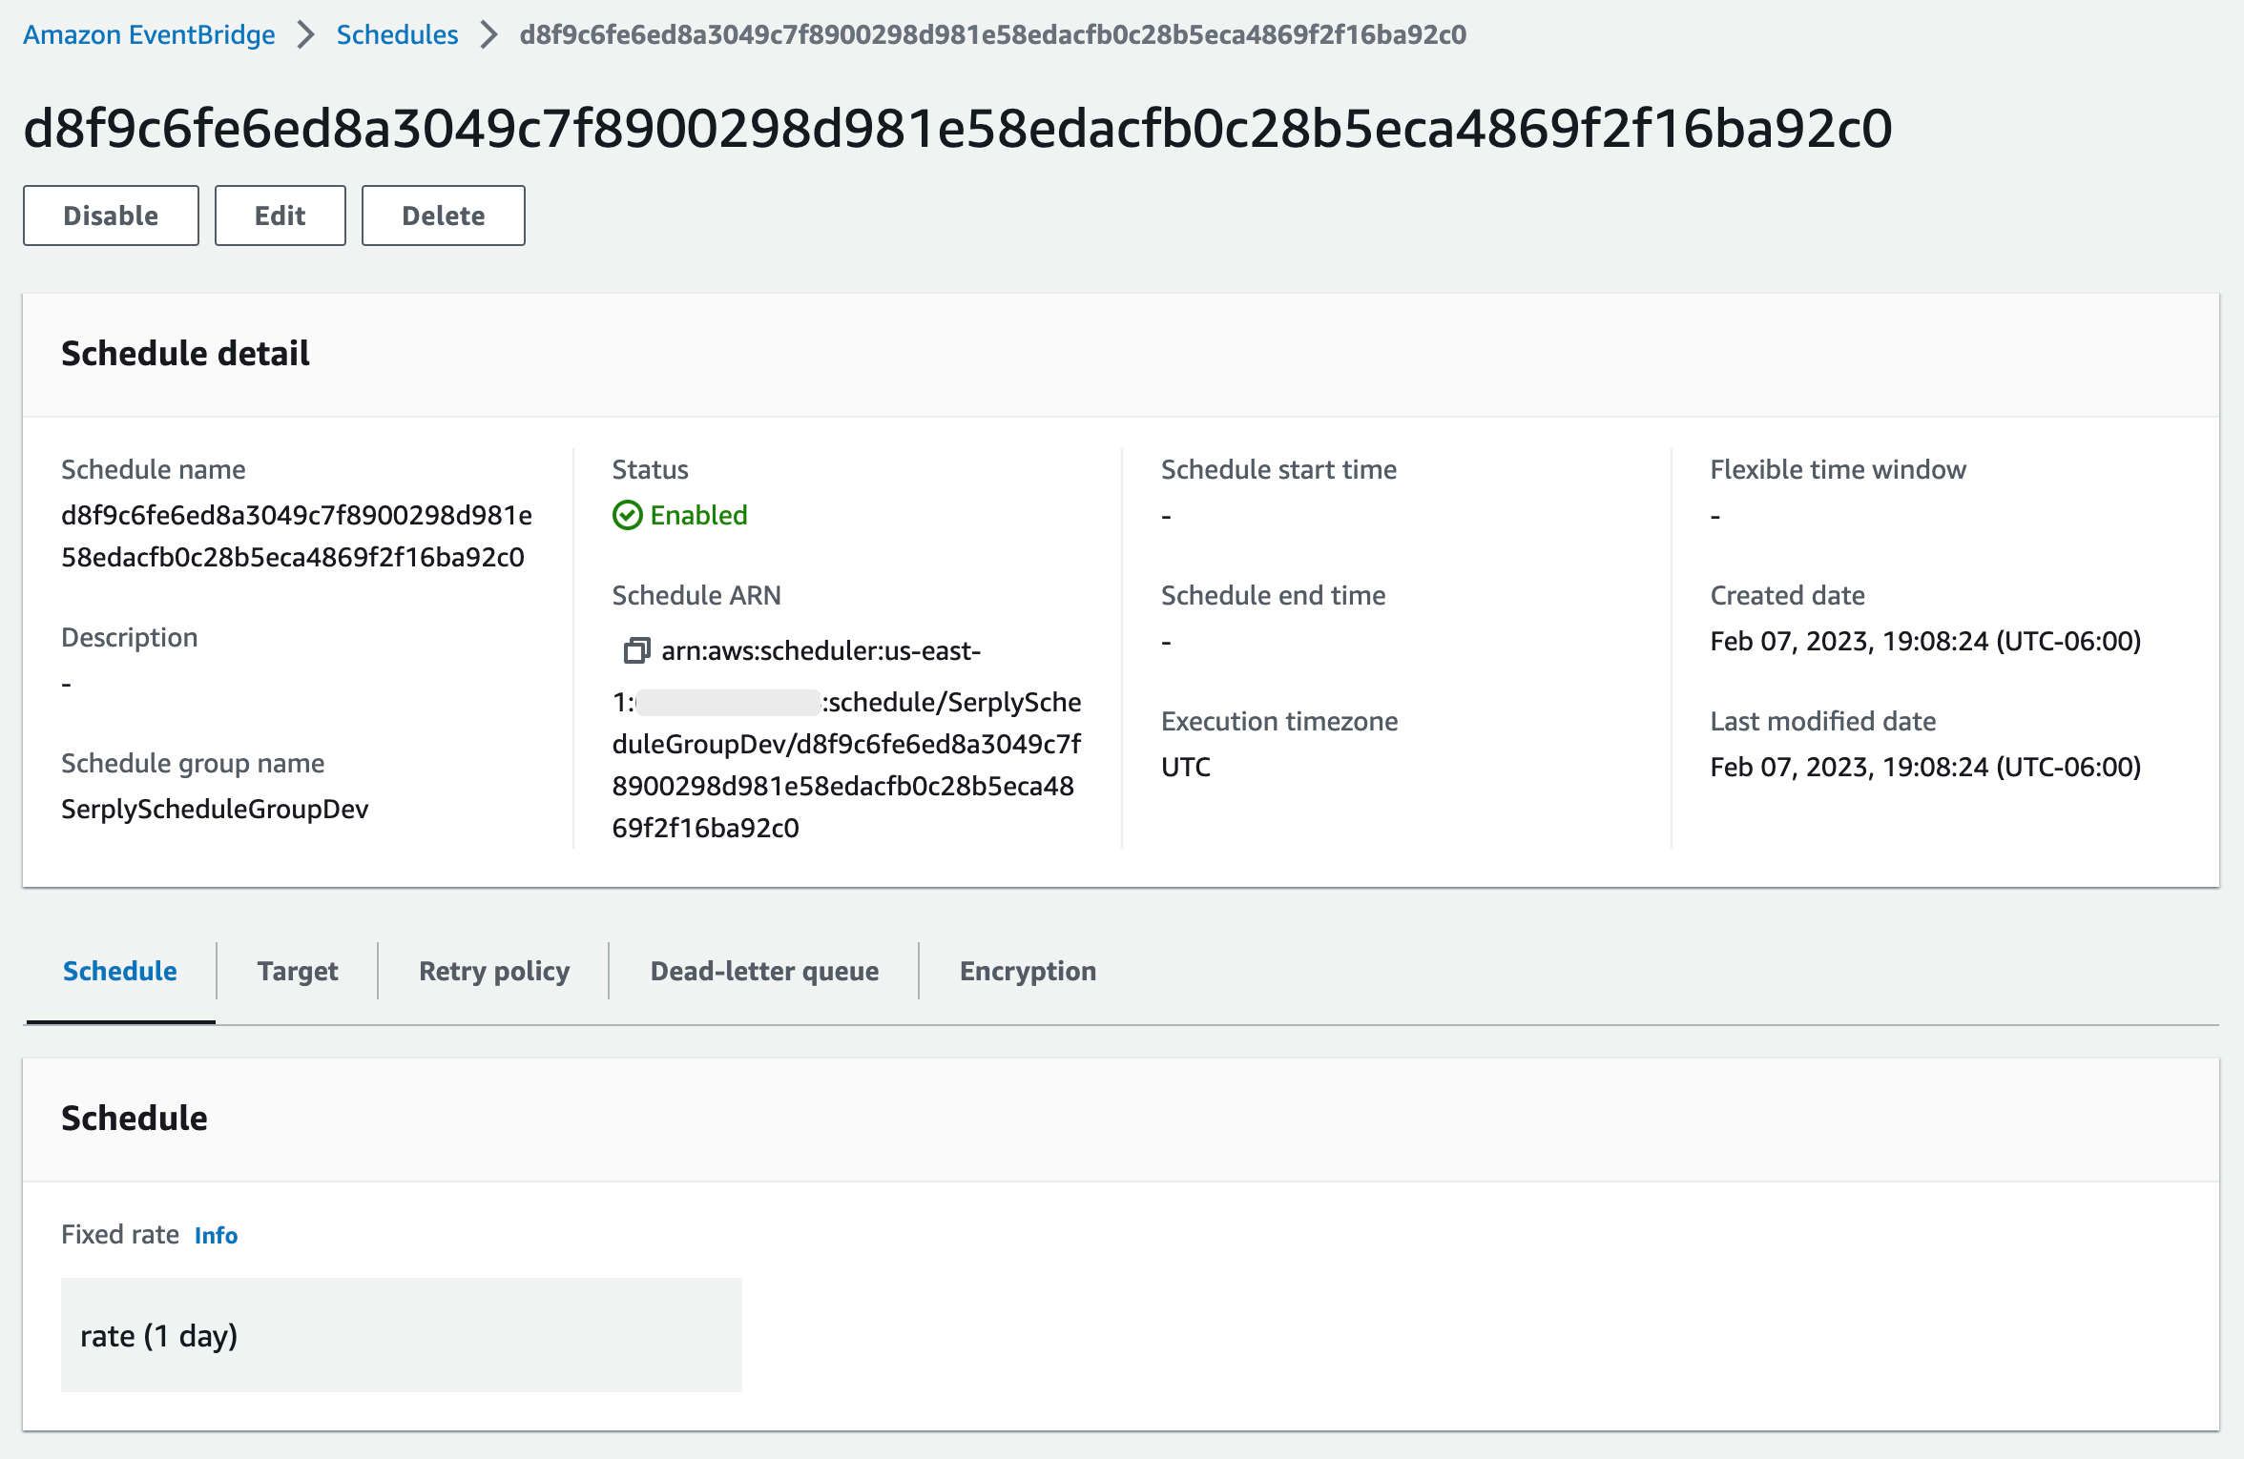Screen dimensions: 2244x1459
Task: Switch to the Target tab
Action: 297,971
